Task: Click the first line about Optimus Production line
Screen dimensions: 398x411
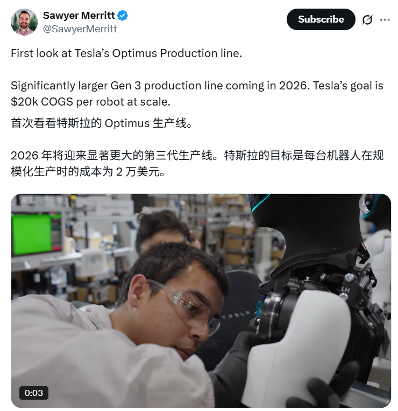Action: point(126,53)
